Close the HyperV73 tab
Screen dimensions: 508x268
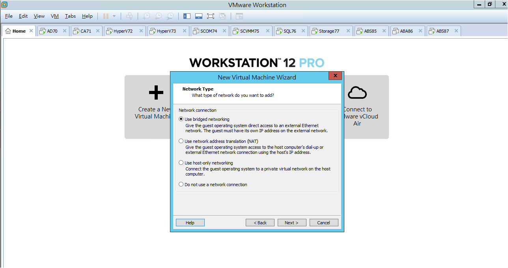pyautogui.click(x=185, y=31)
